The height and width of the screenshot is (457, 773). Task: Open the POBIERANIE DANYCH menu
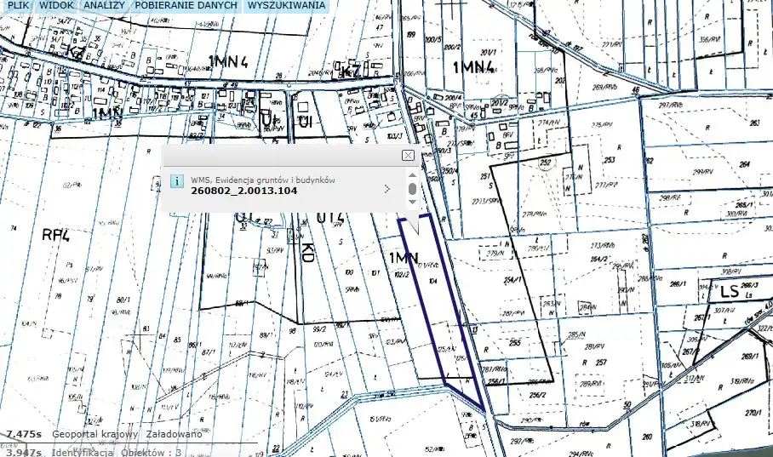click(x=186, y=6)
